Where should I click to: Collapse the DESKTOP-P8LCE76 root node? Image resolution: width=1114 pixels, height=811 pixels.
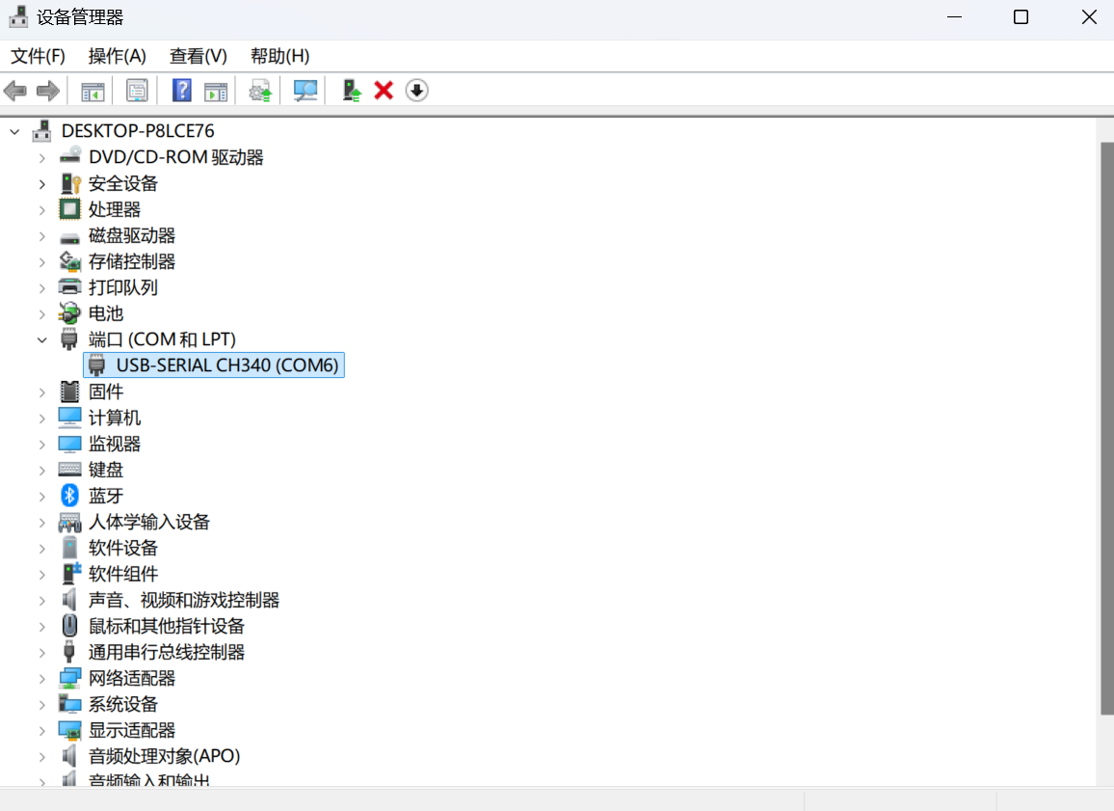click(x=14, y=131)
